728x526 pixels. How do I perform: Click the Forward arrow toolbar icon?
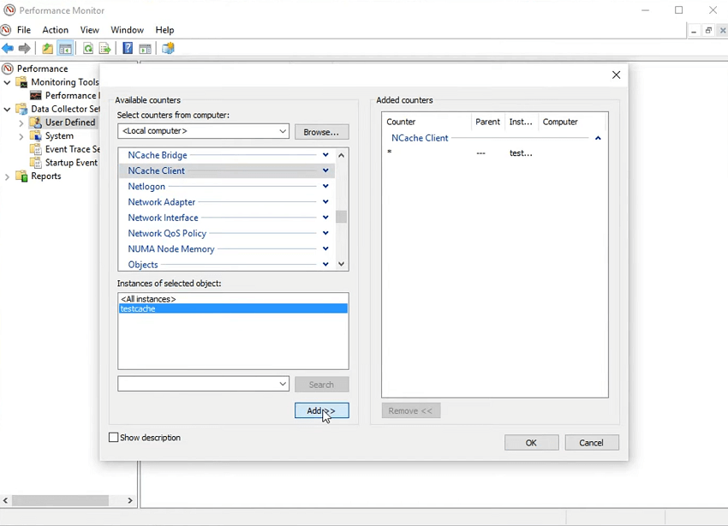click(x=24, y=48)
